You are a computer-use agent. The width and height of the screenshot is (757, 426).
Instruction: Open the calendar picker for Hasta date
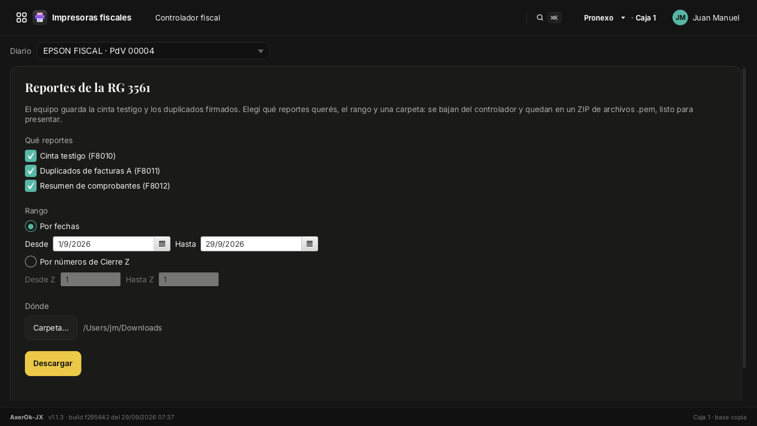click(310, 244)
